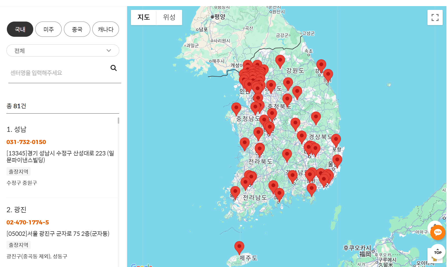
Task: Toggle fullscreen map view
Action: pos(435,17)
